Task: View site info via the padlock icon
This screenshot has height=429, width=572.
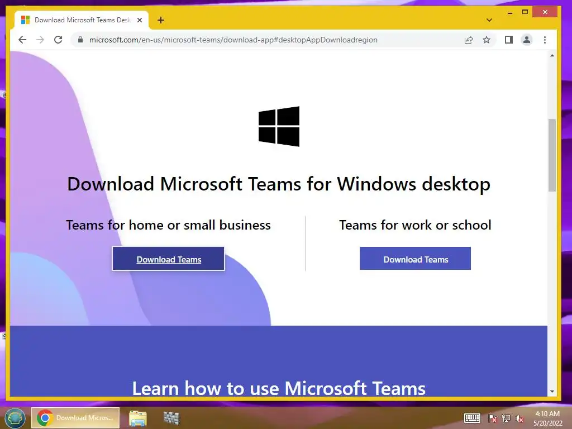Action: coord(80,40)
